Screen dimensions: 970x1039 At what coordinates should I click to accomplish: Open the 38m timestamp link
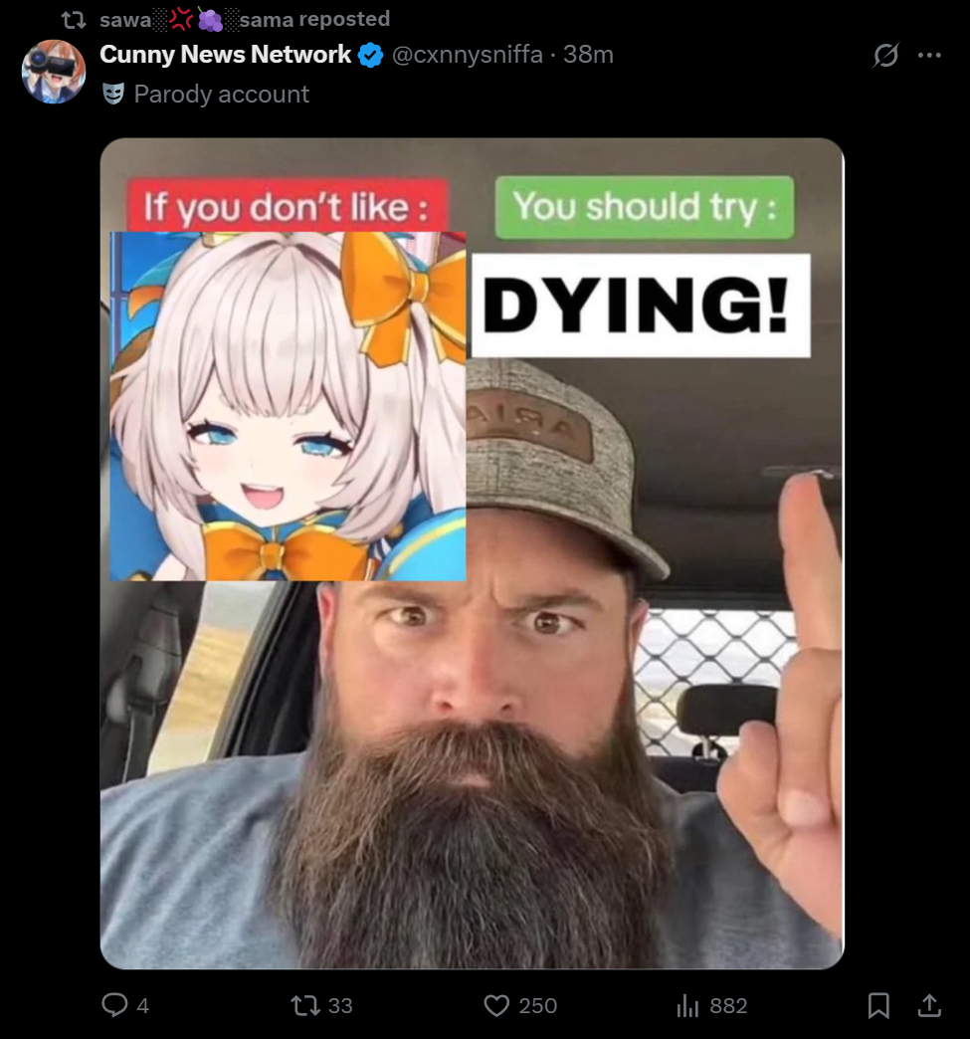(x=588, y=55)
